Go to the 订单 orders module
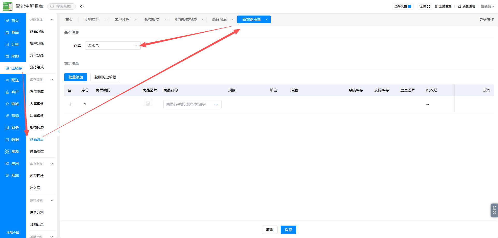Viewport: 498px width, 238px height. tap(13, 44)
